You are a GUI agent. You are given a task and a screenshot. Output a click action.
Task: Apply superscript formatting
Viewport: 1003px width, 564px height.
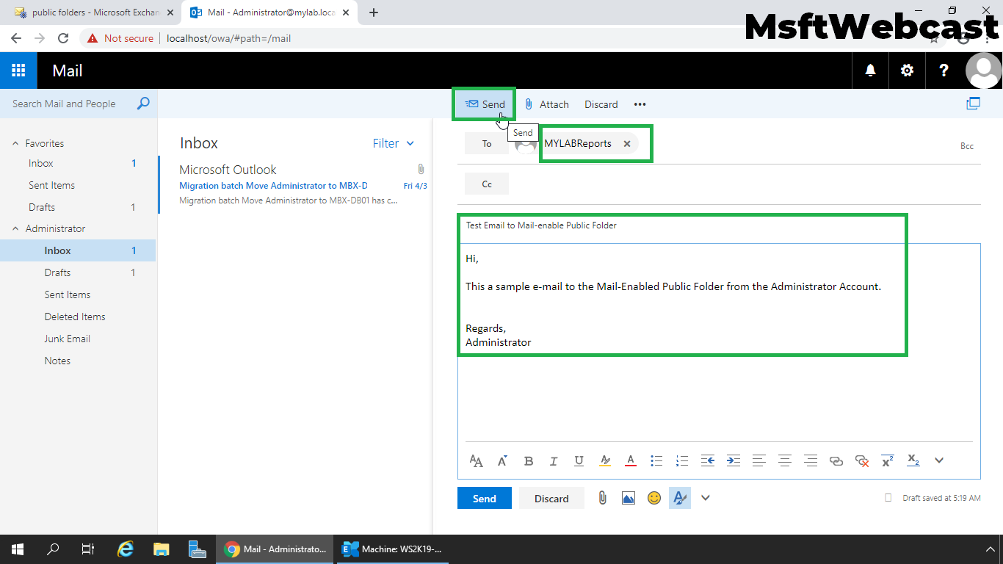click(x=887, y=460)
